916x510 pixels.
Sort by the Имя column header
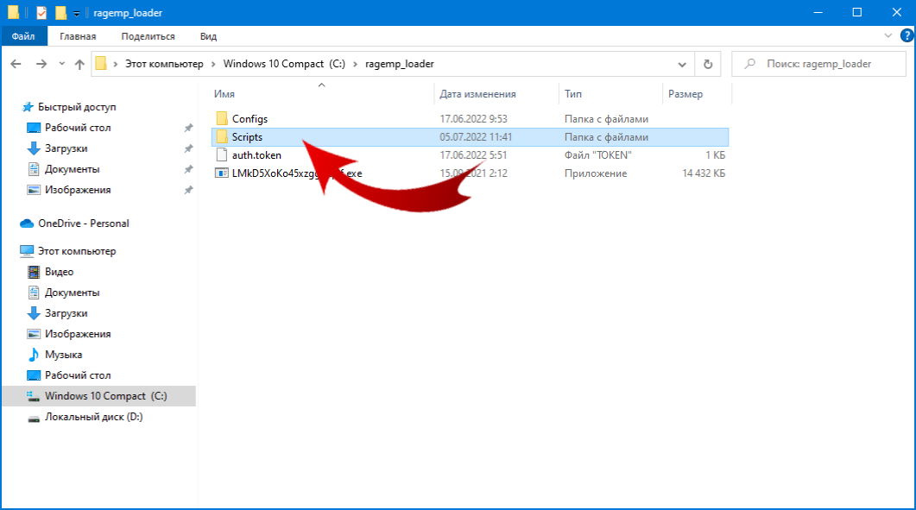[x=224, y=93]
